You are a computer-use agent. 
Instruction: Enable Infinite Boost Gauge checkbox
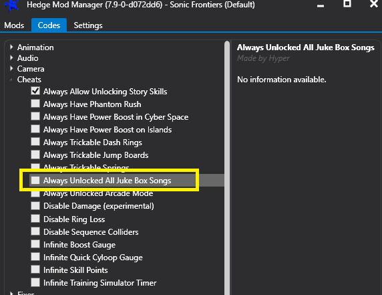[x=35, y=244]
